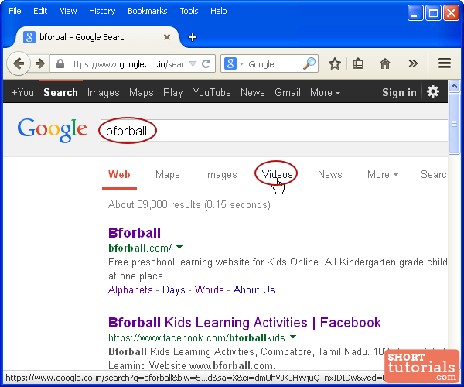
Task: Switch to Maps results tab
Action: [x=168, y=174]
